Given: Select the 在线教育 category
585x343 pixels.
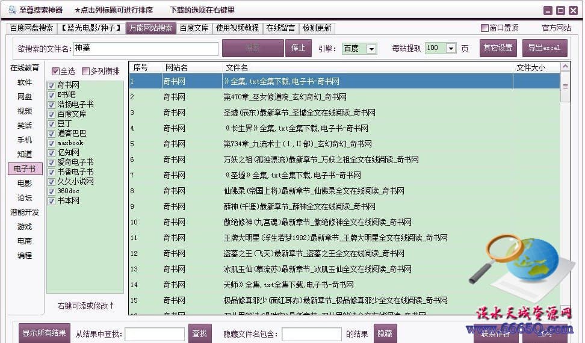Looking at the screenshot, I should coord(25,67).
